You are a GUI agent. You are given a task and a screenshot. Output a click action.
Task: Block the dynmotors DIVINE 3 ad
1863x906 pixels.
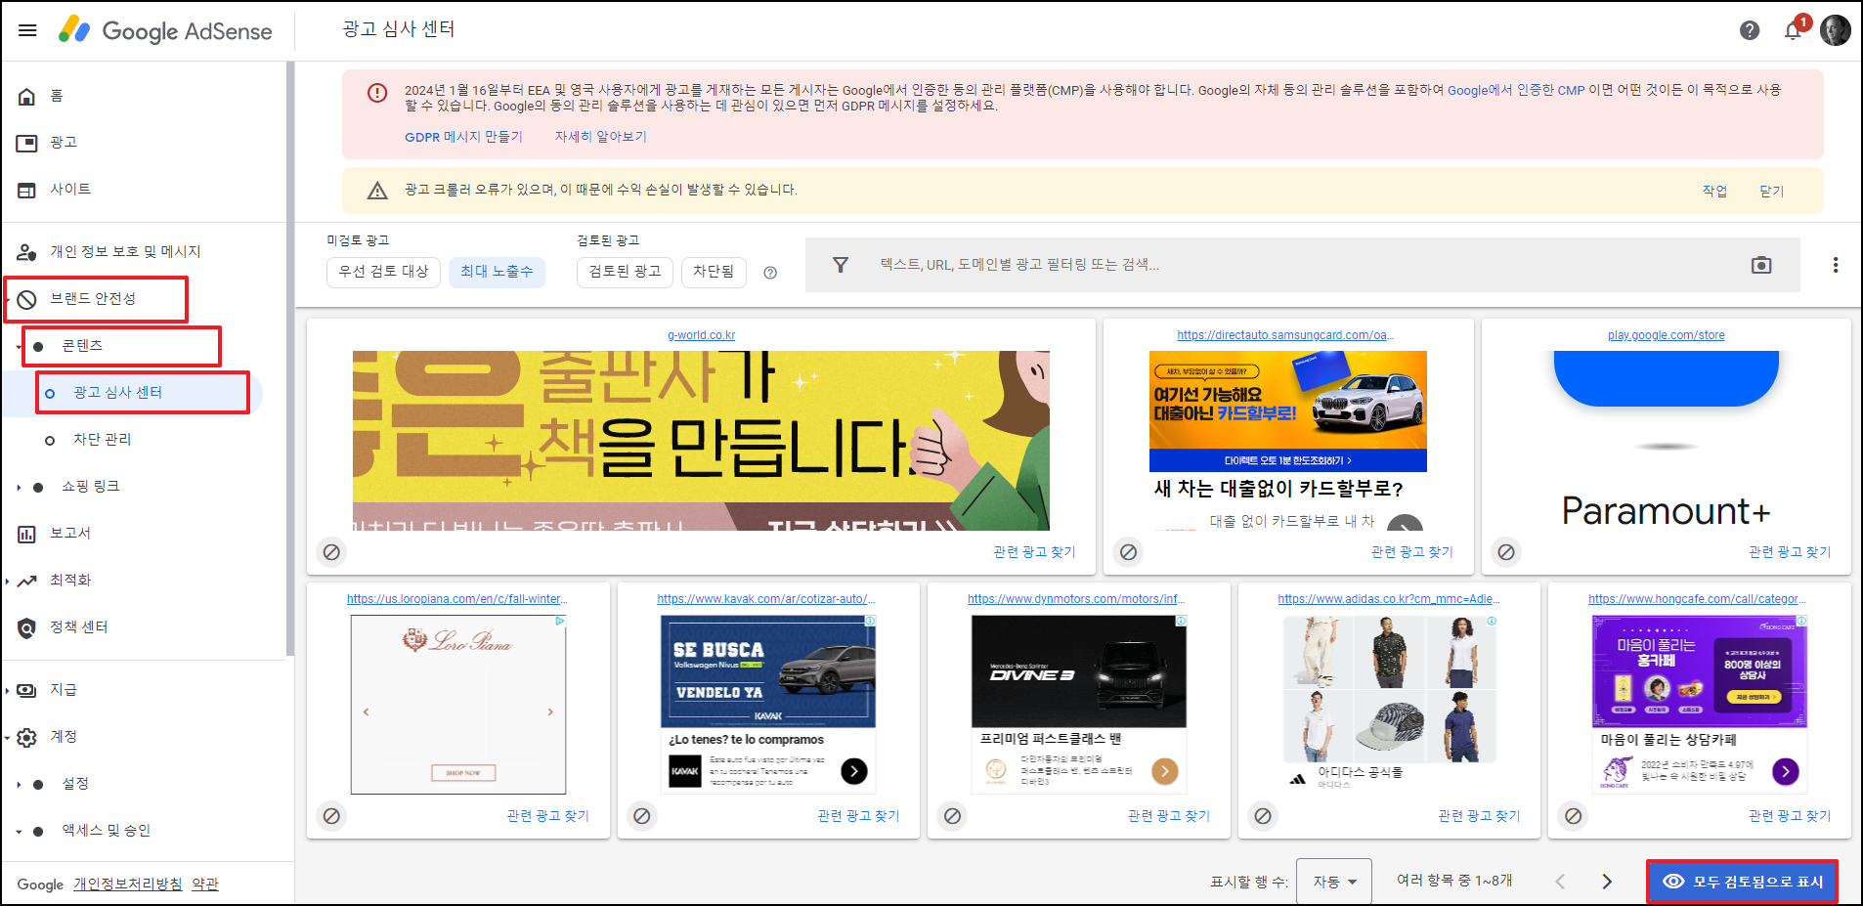coord(953,816)
